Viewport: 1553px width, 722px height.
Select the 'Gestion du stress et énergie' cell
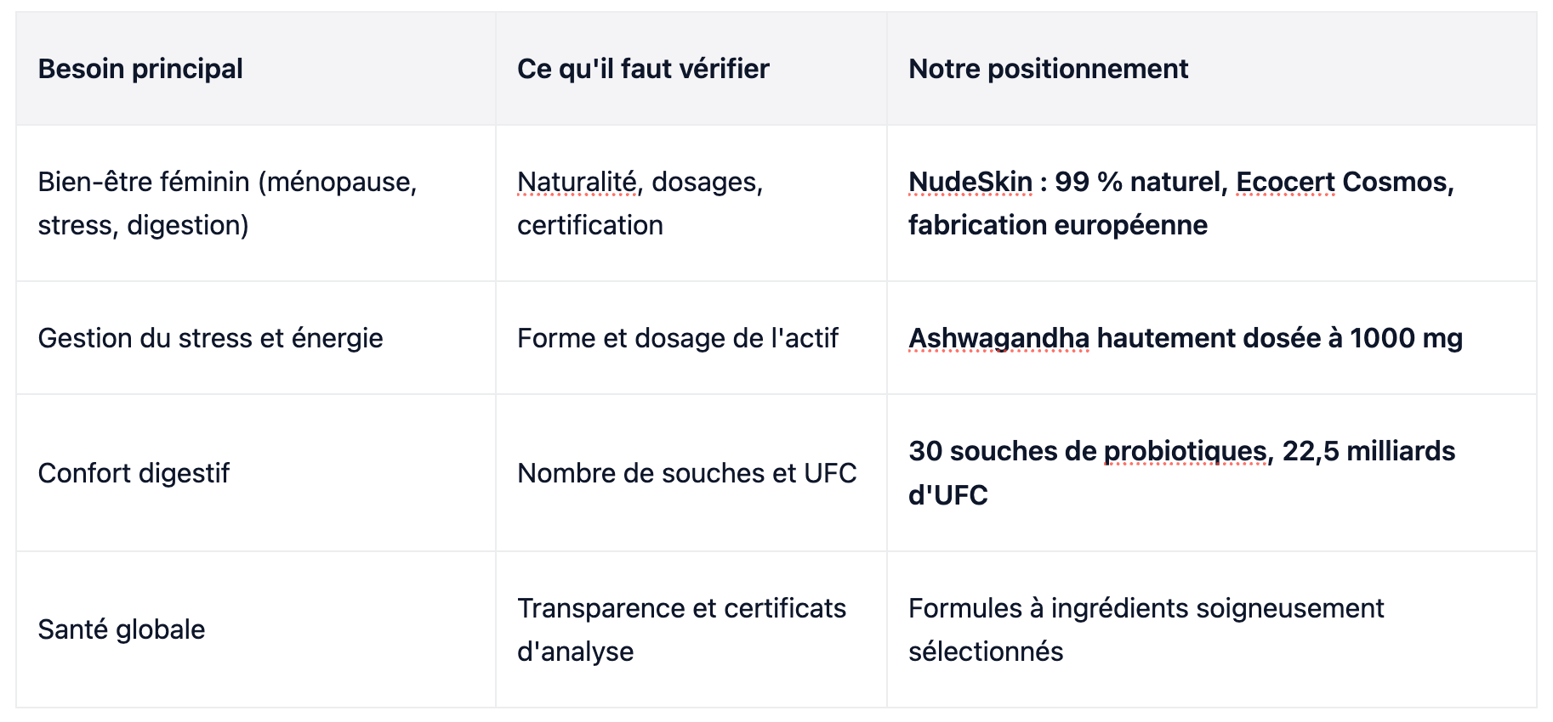coord(255,337)
